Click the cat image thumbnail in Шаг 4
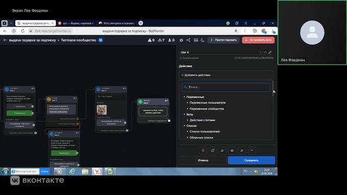Image resolution: width=347 pixels, height=195 pixels. [x=102, y=110]
